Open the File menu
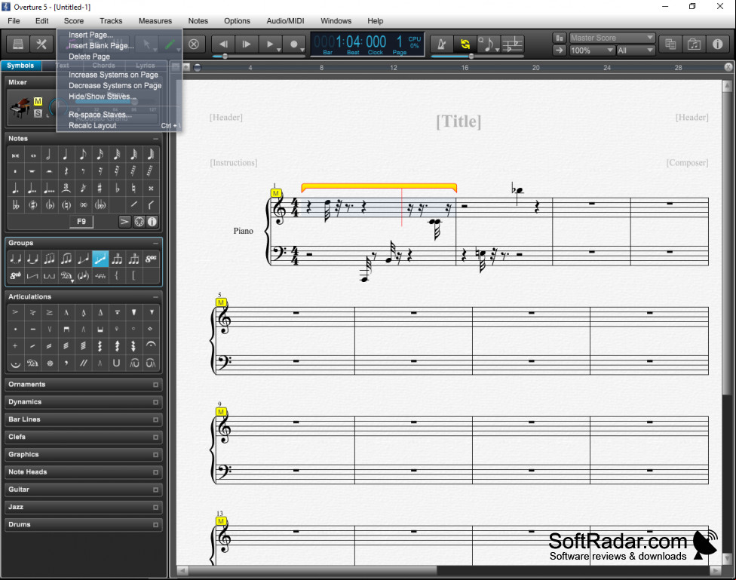 pyautogui.click(x=14, y=20)
